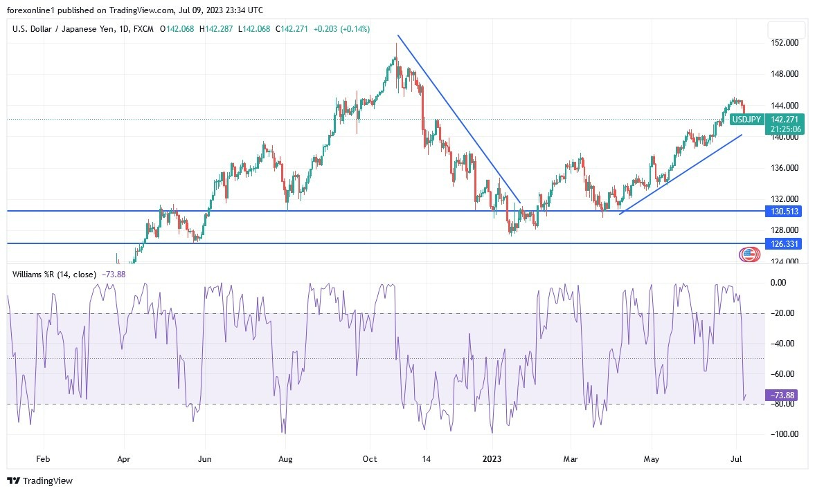Click the 2023 marker on the time axis

click(492, 458)
